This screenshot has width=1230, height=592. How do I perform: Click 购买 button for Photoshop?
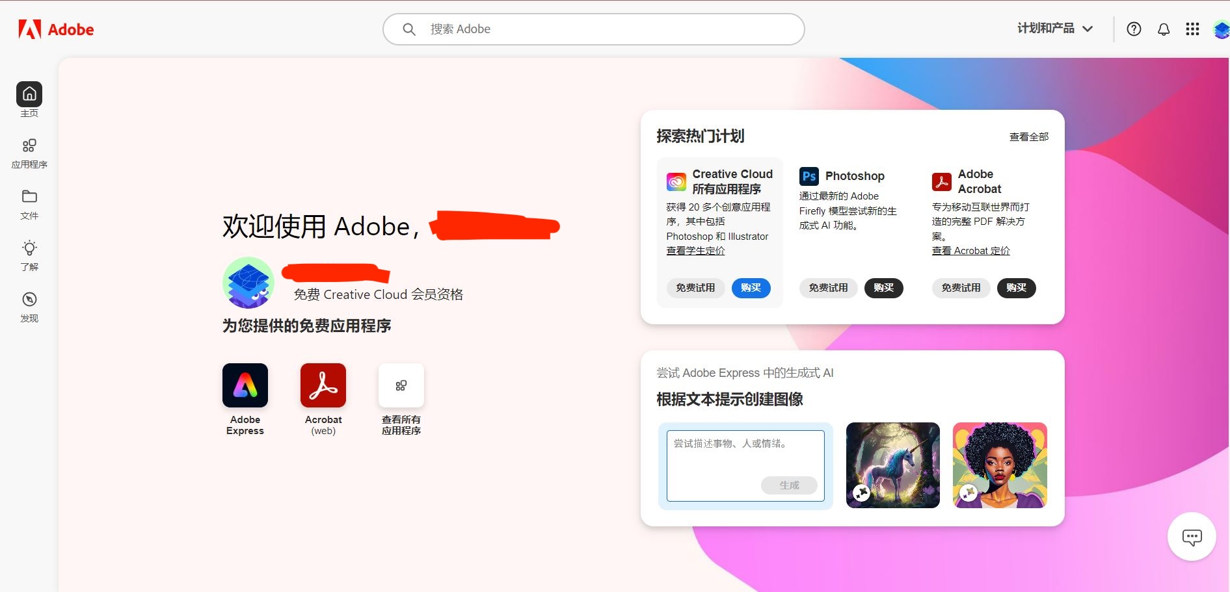884,288
